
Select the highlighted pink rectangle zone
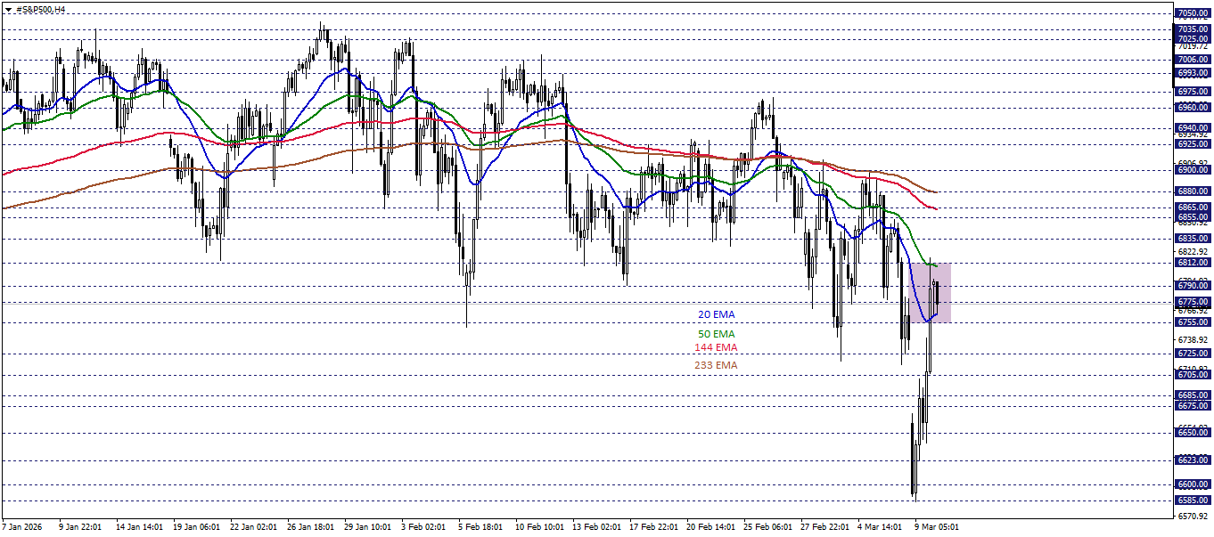click(931, 292)
